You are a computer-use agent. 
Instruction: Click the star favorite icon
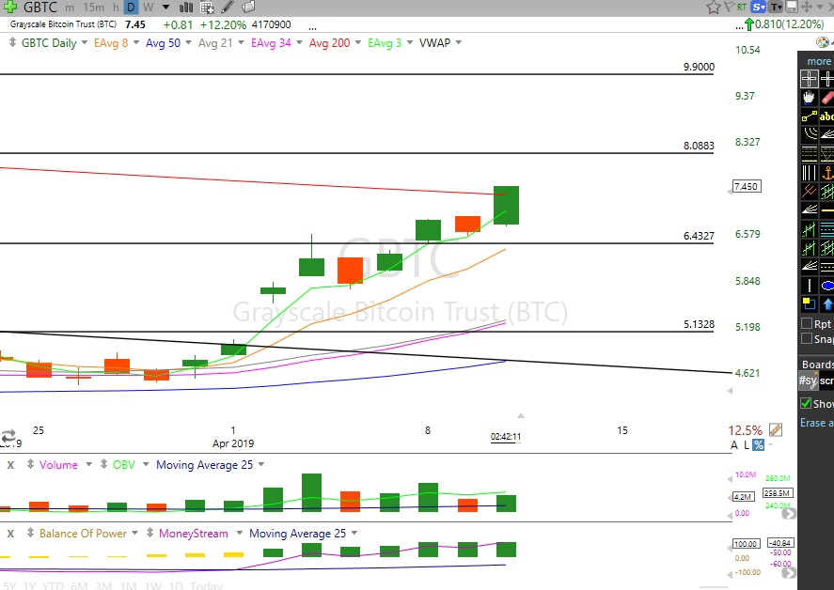(x=714, y=8)
